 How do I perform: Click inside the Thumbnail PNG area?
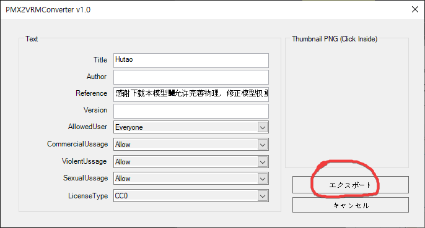pos(347,105)
